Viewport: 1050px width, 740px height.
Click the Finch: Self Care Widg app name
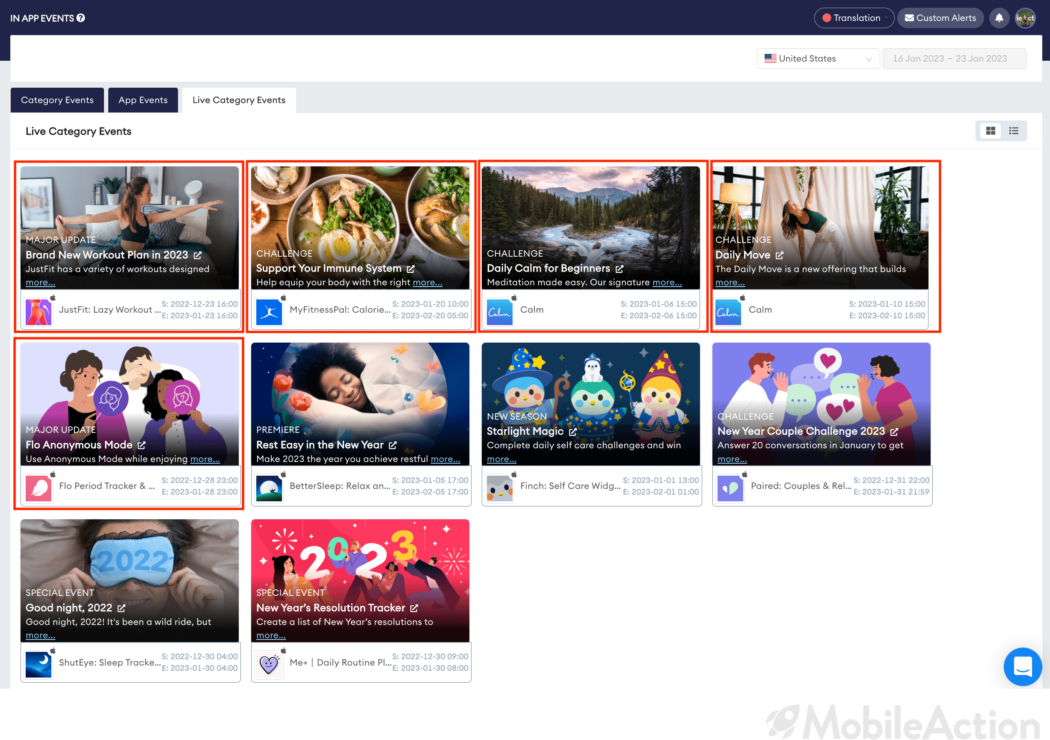570,486
